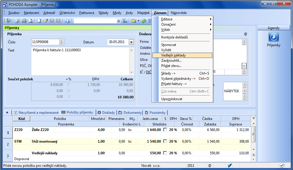Open the Soubor menu
The image size is (293, 170).
(x=14, y=13)
